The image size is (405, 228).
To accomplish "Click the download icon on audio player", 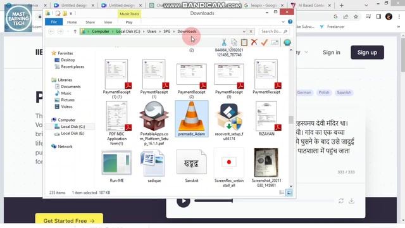I will (352, 201).
